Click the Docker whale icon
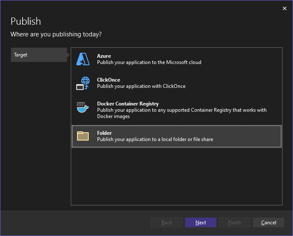 click(x=83, y=107)
